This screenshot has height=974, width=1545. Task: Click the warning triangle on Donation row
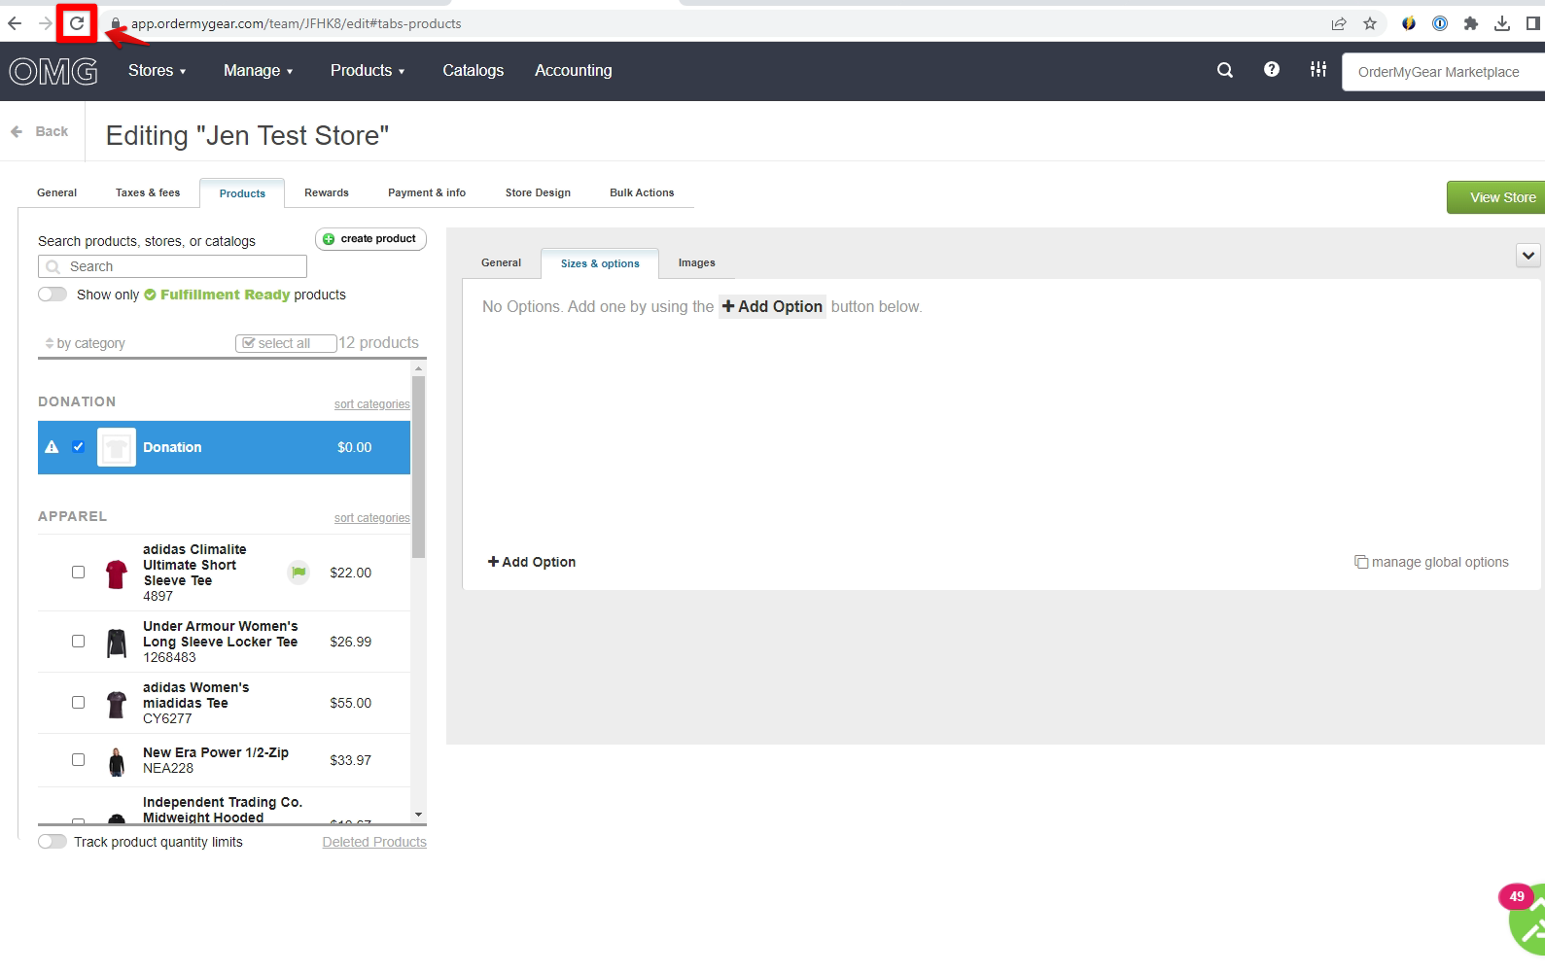[x=53, y=447]
